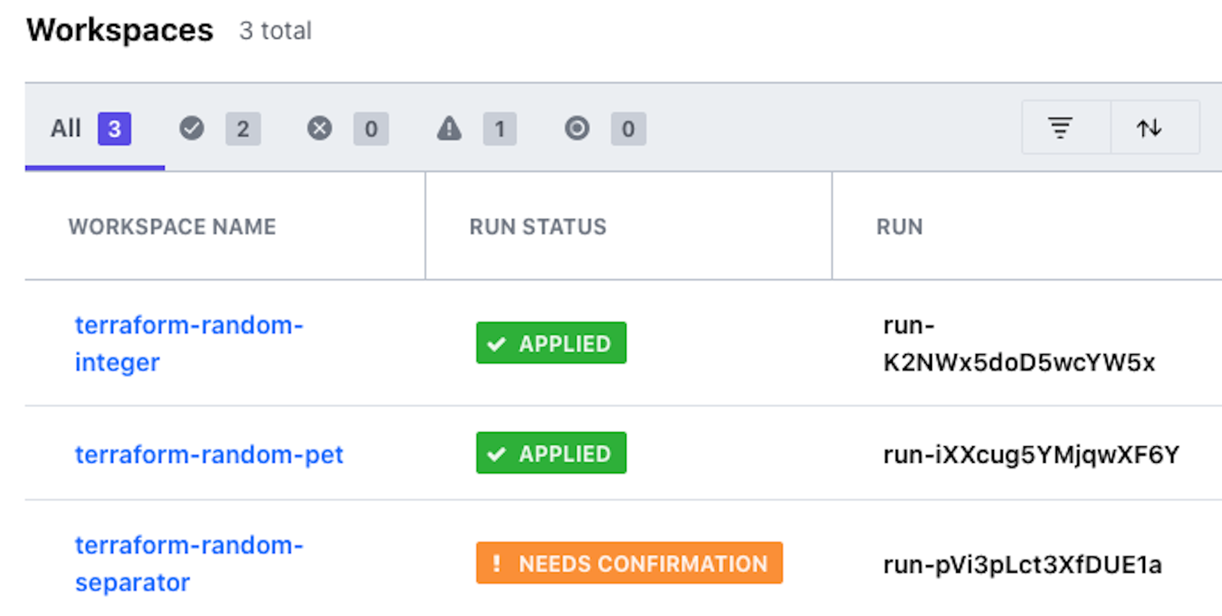This screenshot has width=1222, height=616.
Task: Toggle the applied filter showing count 2
Action: (243, 128)
